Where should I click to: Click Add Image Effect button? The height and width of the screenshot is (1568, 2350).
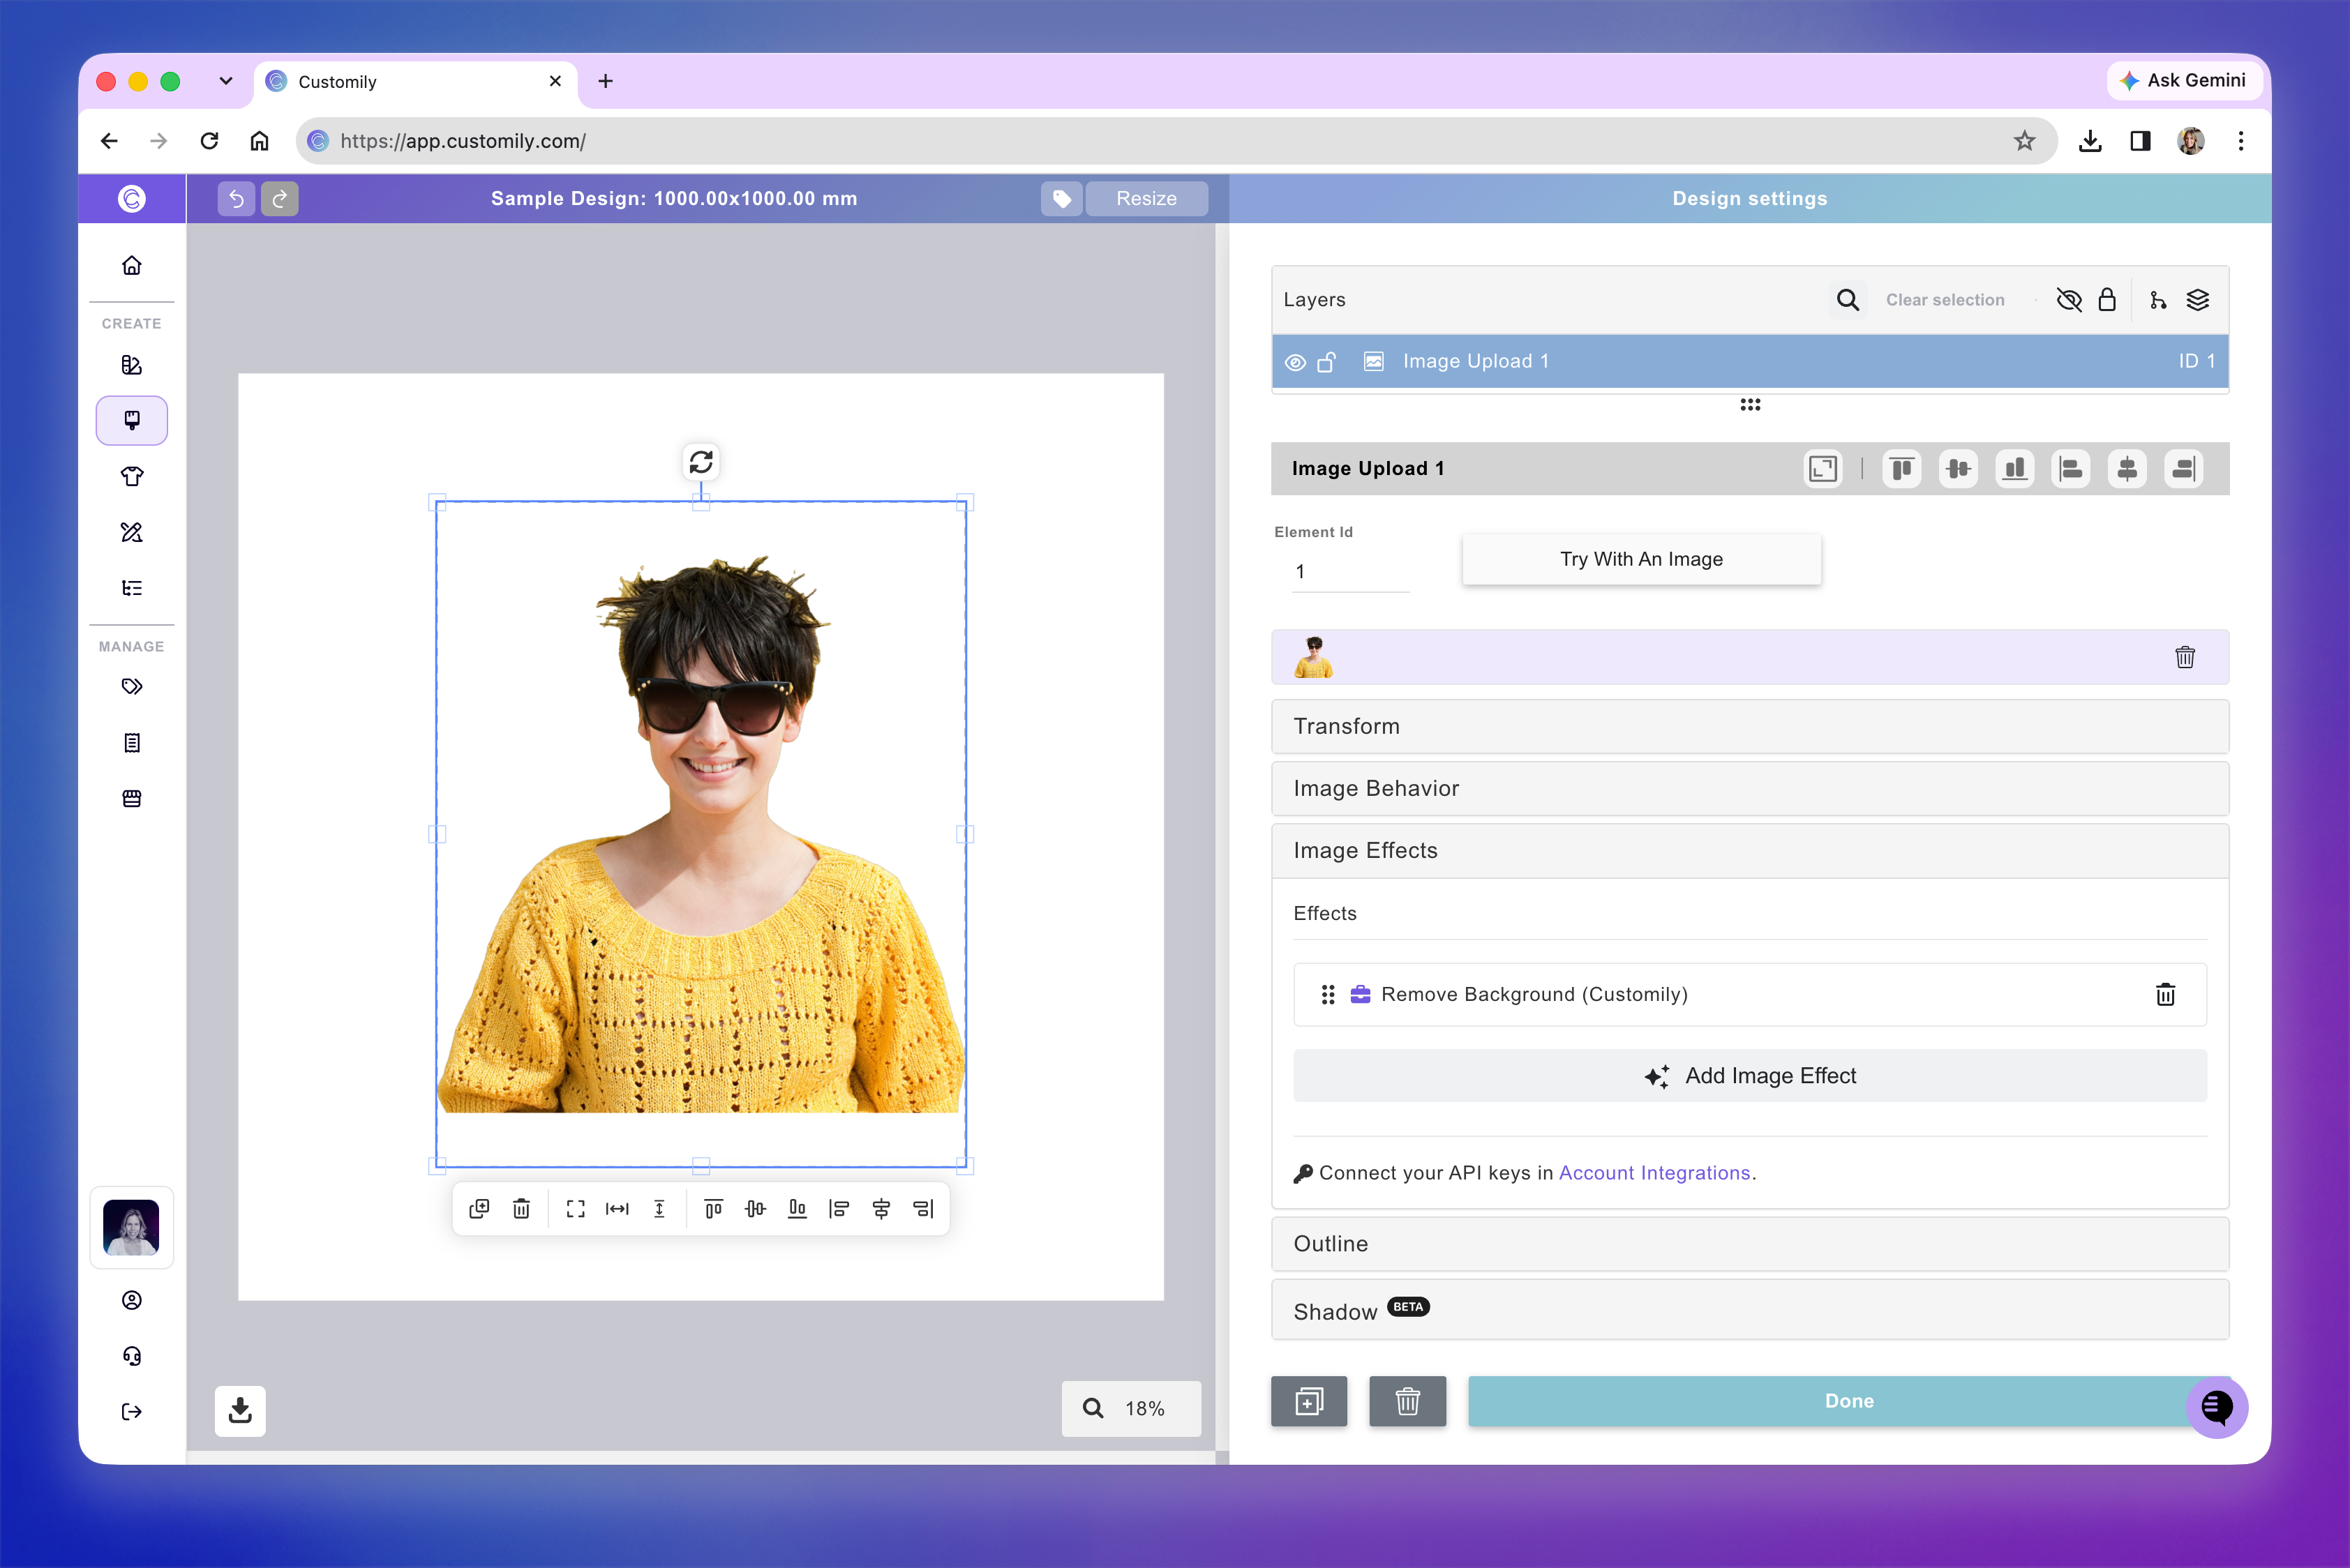[x=1750, y=1075]
